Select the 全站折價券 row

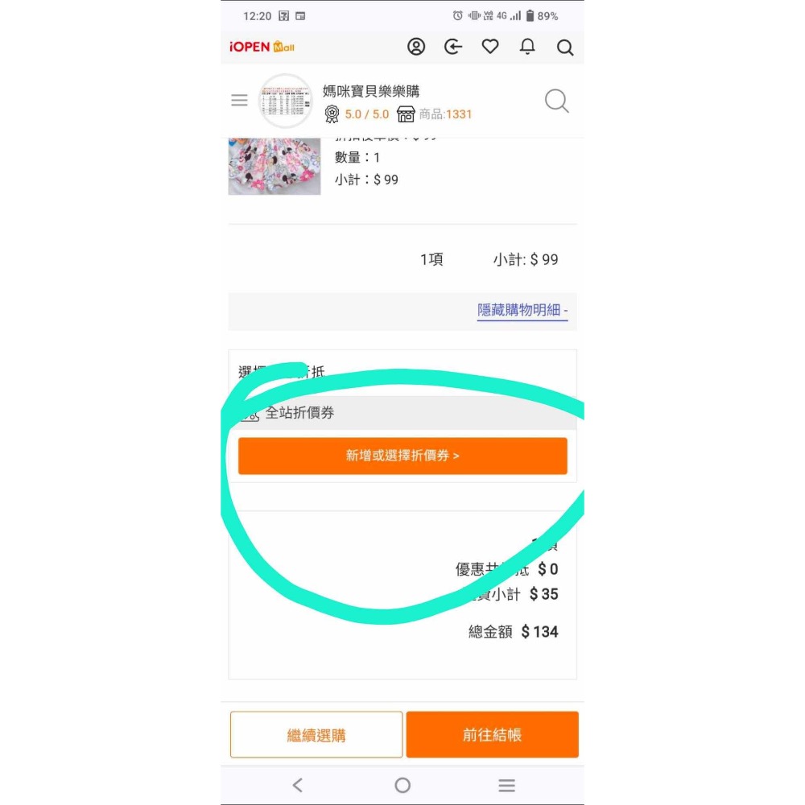[x=402, y=413]
